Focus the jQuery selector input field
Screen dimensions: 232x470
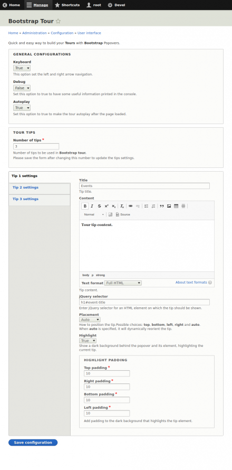(144, 302)
